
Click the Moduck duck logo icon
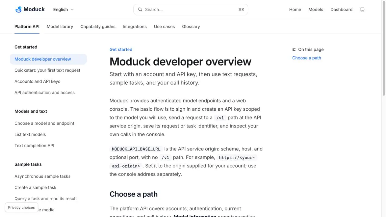click(x=19, y=9)
